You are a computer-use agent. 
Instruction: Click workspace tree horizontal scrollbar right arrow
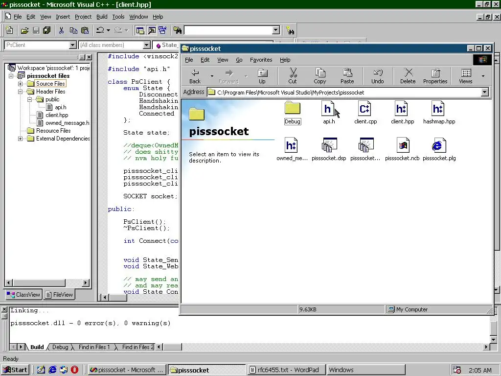(x=85, y=282)
